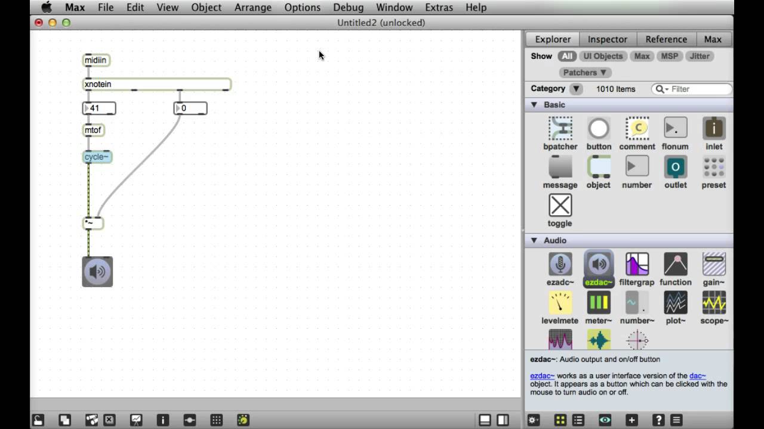Select the button object icon

599,128
